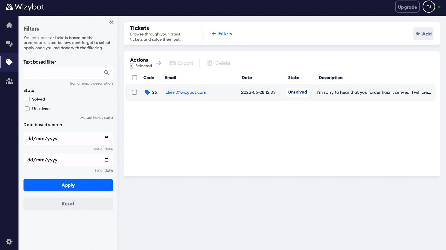Click the Wizybot owl logo
The image size is (446, 250).
[9, 7]
